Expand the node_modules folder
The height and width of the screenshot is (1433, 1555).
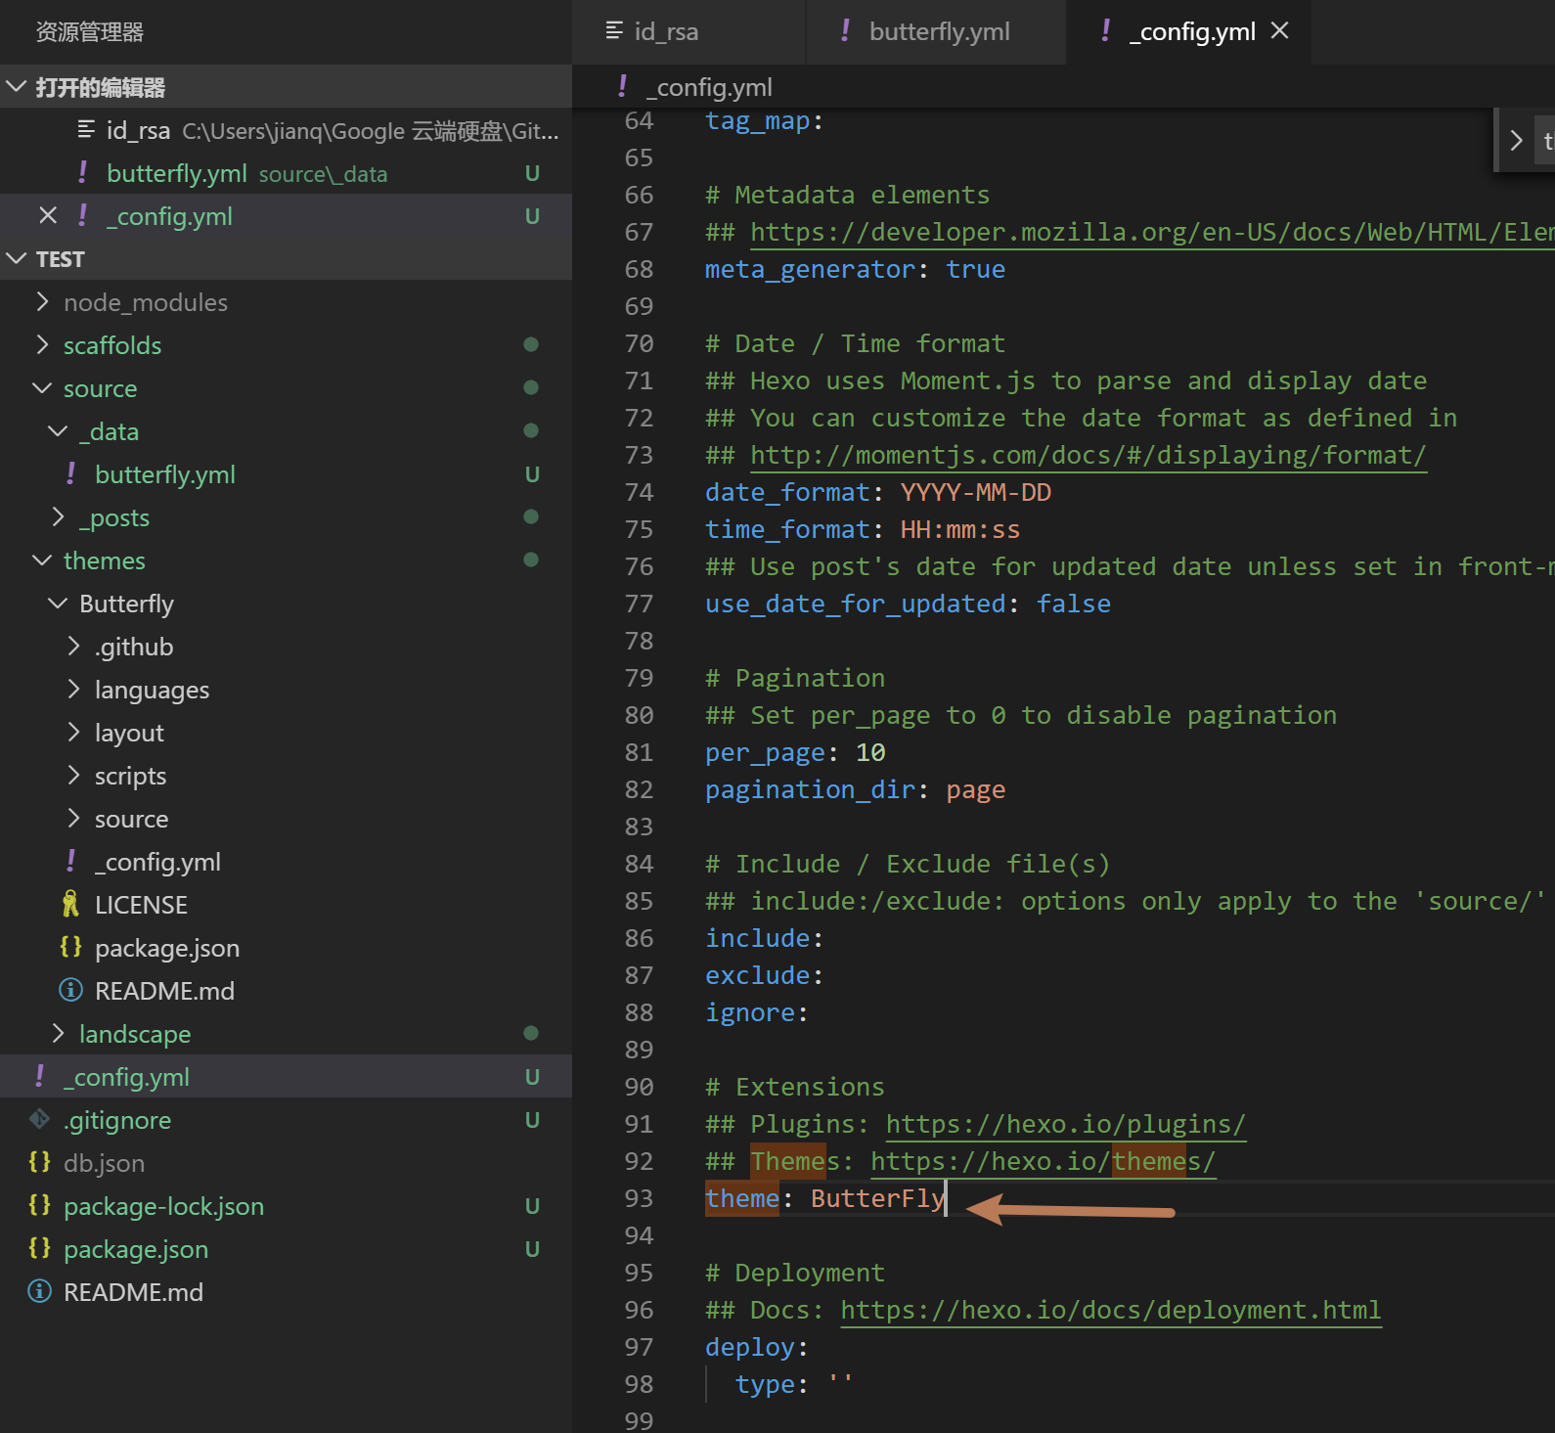(286, 302)
